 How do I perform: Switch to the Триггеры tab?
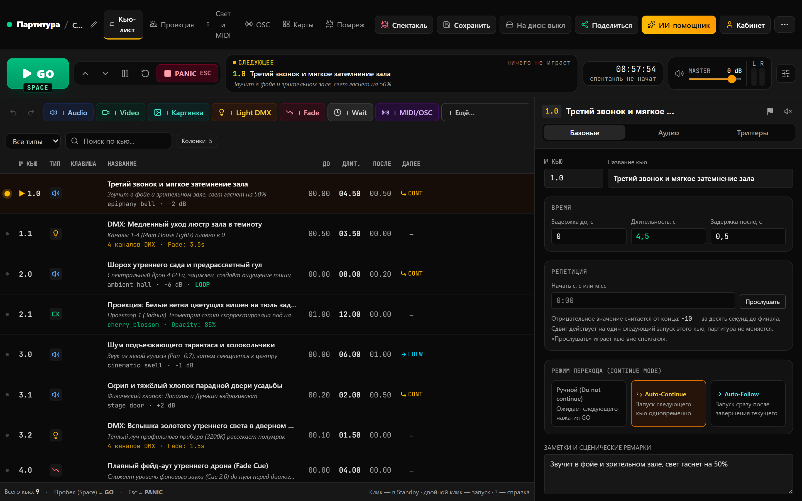click(x=752, y=133)
